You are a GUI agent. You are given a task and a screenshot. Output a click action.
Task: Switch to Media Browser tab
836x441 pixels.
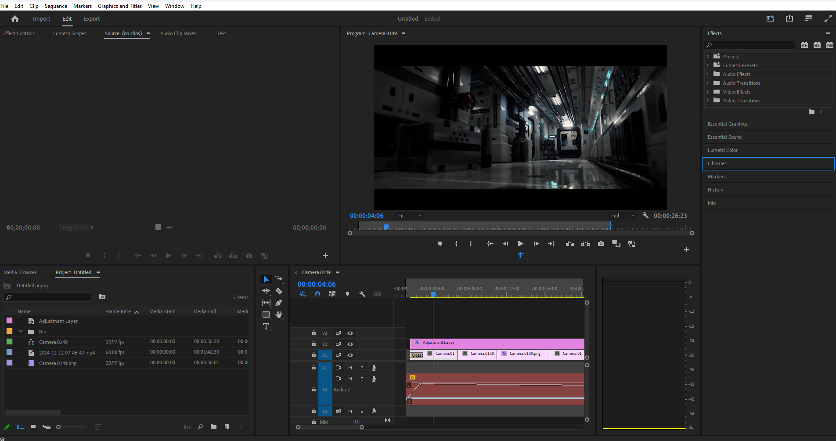[20, 272]
